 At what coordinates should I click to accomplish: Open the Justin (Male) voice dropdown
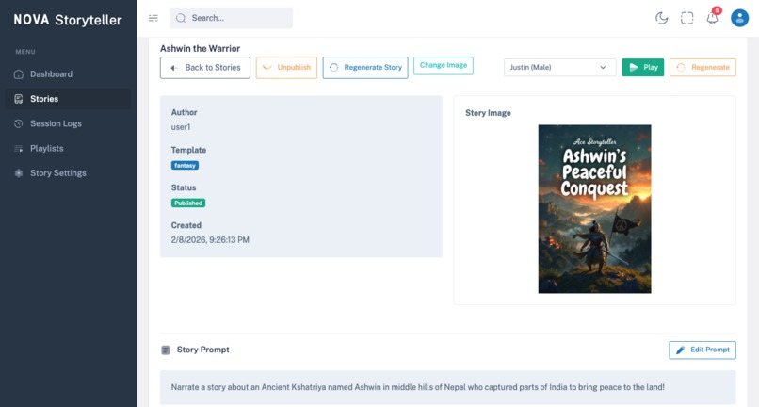(x=559, y=67)
